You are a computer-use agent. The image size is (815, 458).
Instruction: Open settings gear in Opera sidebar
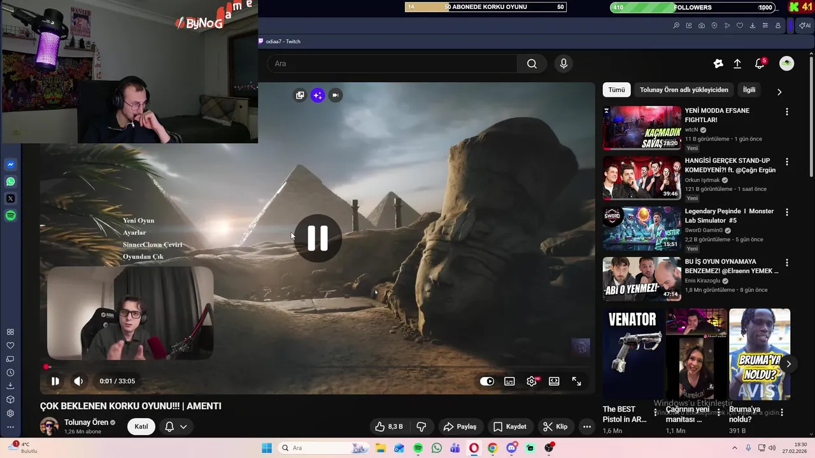click(x=10, y=413)
